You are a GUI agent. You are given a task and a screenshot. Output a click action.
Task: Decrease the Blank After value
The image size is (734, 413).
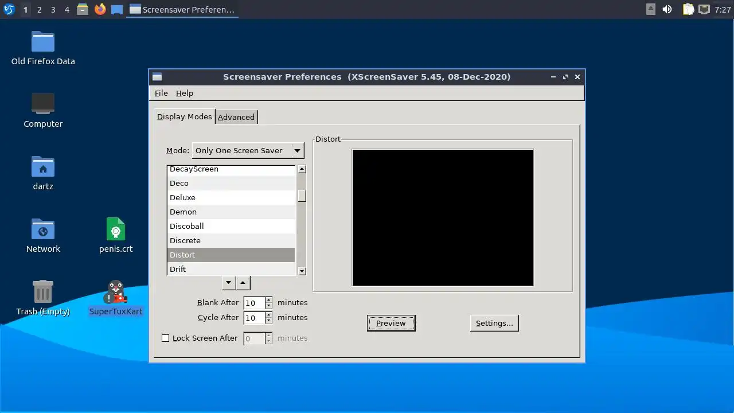(268, 306)
